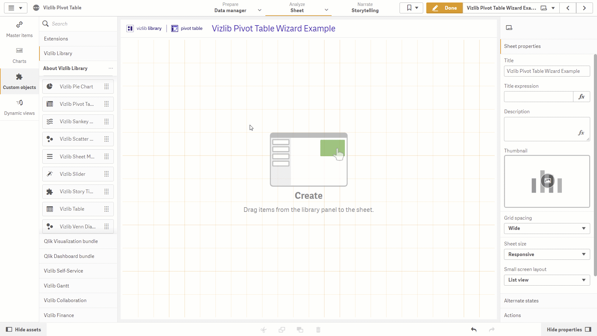Click the sheet Thumbnail image
The height and width of the screenshot is (336, 597).
547,181
